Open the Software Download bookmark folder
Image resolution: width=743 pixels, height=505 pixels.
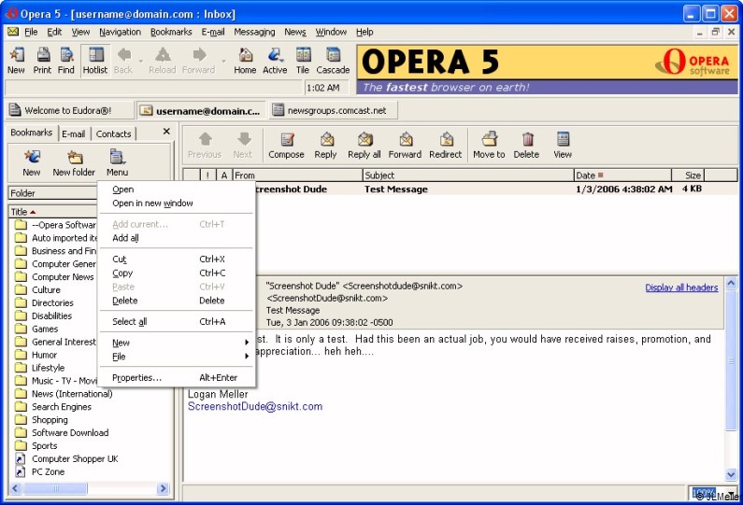pyautogui.click(x=62, y=432)
